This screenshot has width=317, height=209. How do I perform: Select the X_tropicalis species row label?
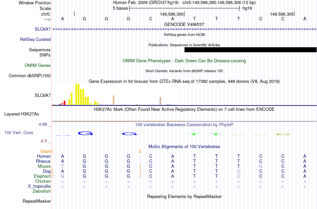39,186
